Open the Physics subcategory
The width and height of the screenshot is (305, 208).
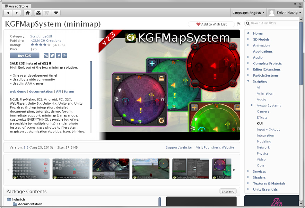(263, 153)
